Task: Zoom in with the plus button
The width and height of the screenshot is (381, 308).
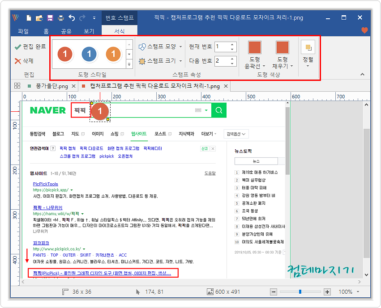Action: 327,292
